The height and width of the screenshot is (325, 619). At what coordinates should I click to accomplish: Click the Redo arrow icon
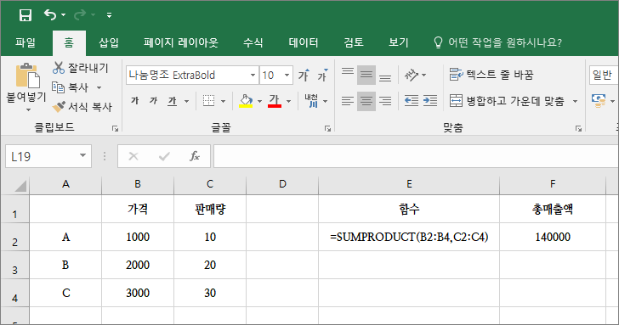click(x=80, y=15)
